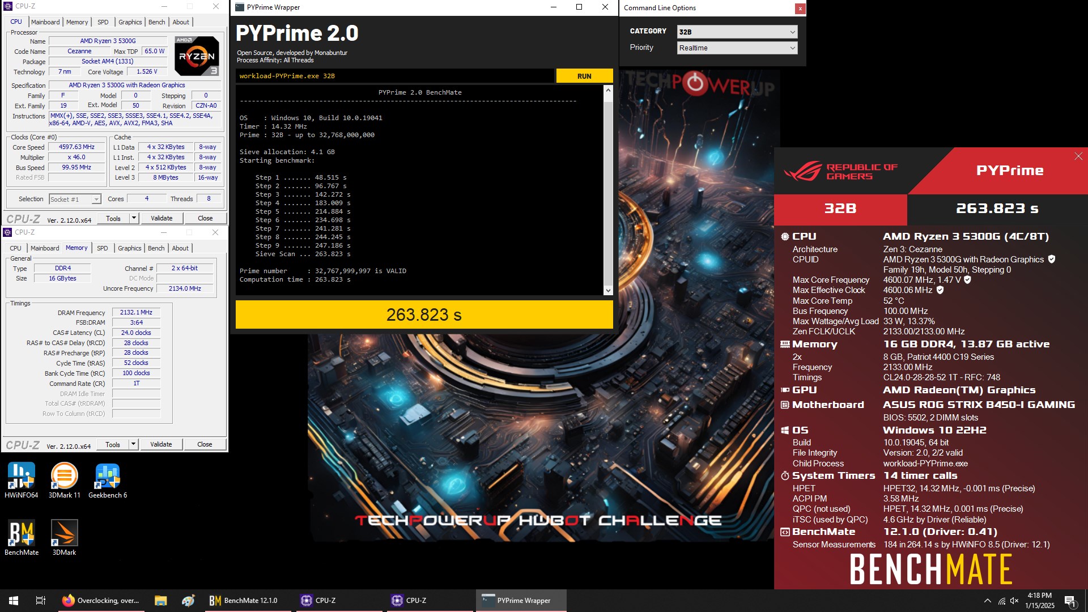
Task: Close the ROG PYPrime result overlay
Action: pyautogui.click(x=1078, y=156)
